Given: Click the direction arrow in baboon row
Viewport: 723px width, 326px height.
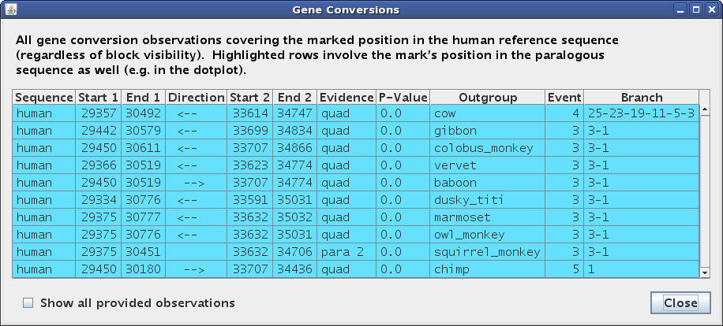Looking at the screenshot, I should click(194, 183).
